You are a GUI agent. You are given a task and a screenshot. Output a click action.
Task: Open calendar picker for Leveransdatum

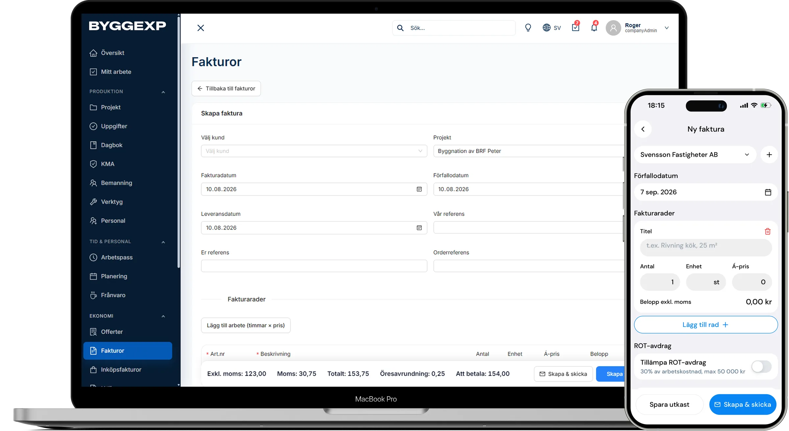click(x=419, y=228)
